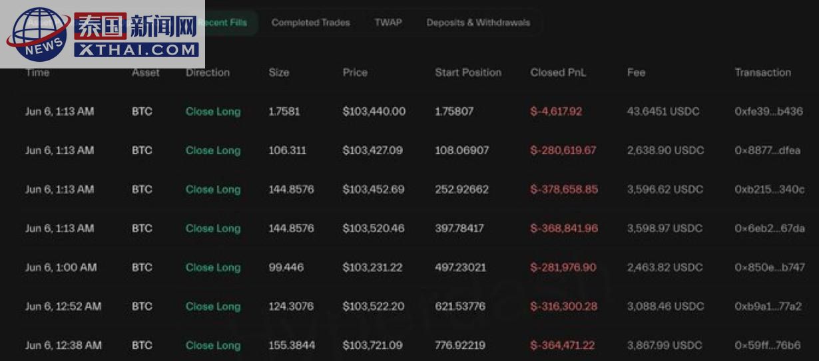This screenshot has width=819, height=361.
Task: Click the Start Position column header
Action: (468, 72)
